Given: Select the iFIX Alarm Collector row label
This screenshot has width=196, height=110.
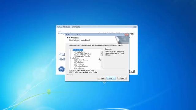Looking at the screenshot, I should pos(82,66).
